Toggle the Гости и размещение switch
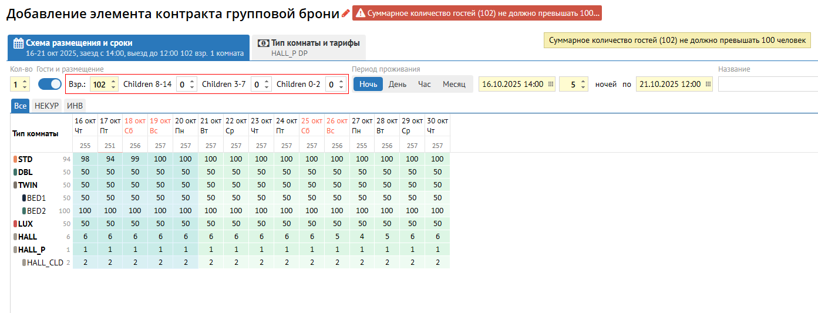The image size is (818, 313). [x=50, y=84]
